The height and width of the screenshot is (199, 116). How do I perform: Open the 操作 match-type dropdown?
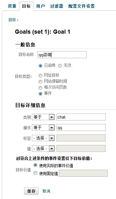click(x=43, y=127)
